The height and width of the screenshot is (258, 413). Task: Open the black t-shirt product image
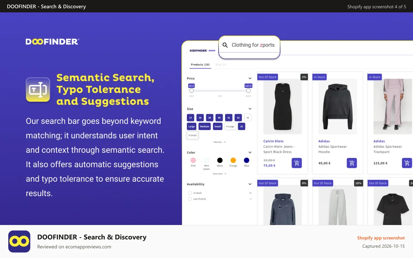tap(393, 205)
